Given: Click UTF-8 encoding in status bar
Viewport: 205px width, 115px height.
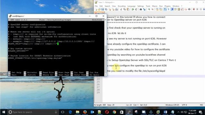Looking at the screenshot, I should point(184,105).
